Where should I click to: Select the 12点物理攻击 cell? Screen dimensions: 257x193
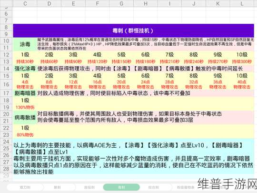tap(73, 84)
